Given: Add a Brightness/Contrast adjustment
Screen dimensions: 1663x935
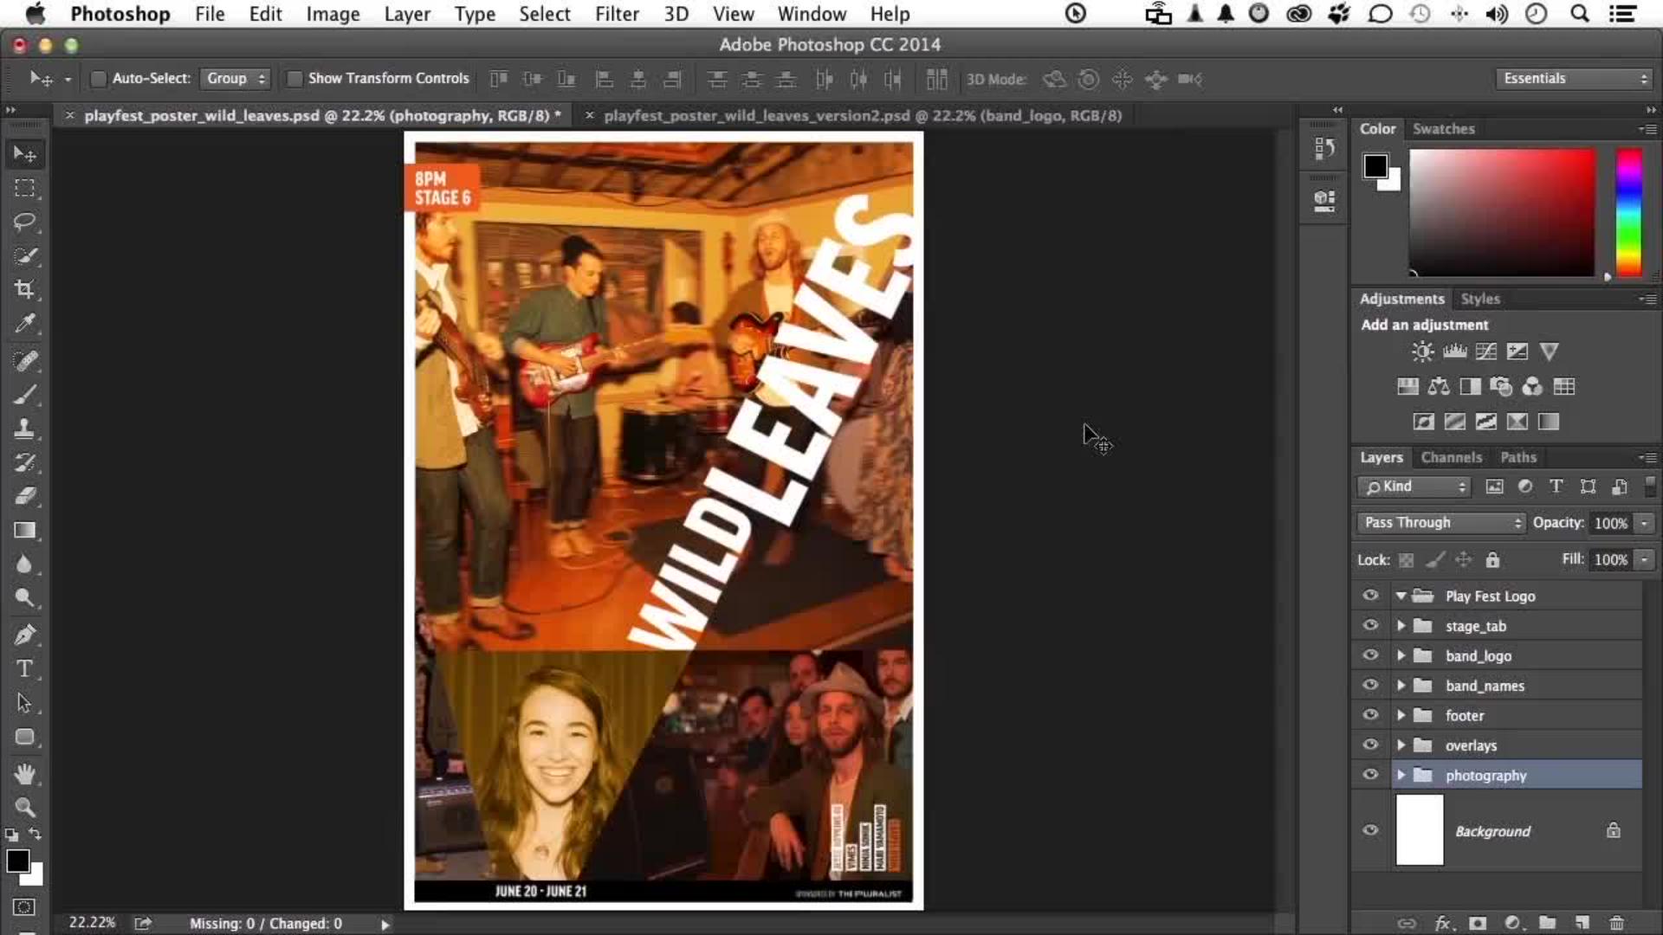Looking at the screenshot, I should (1422, 351).
